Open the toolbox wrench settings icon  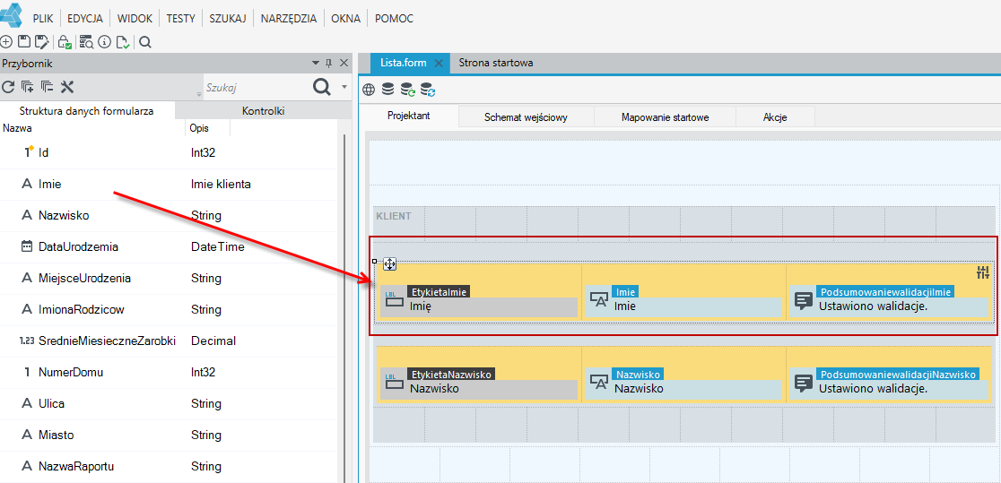(67, 87)
